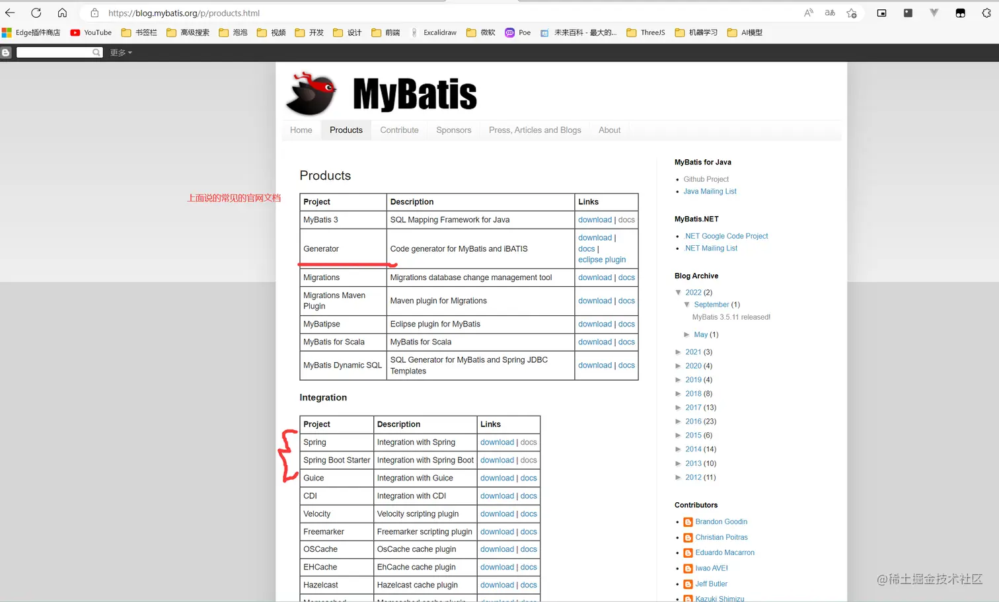Expand the 2016 blog archive

point(679,422)
